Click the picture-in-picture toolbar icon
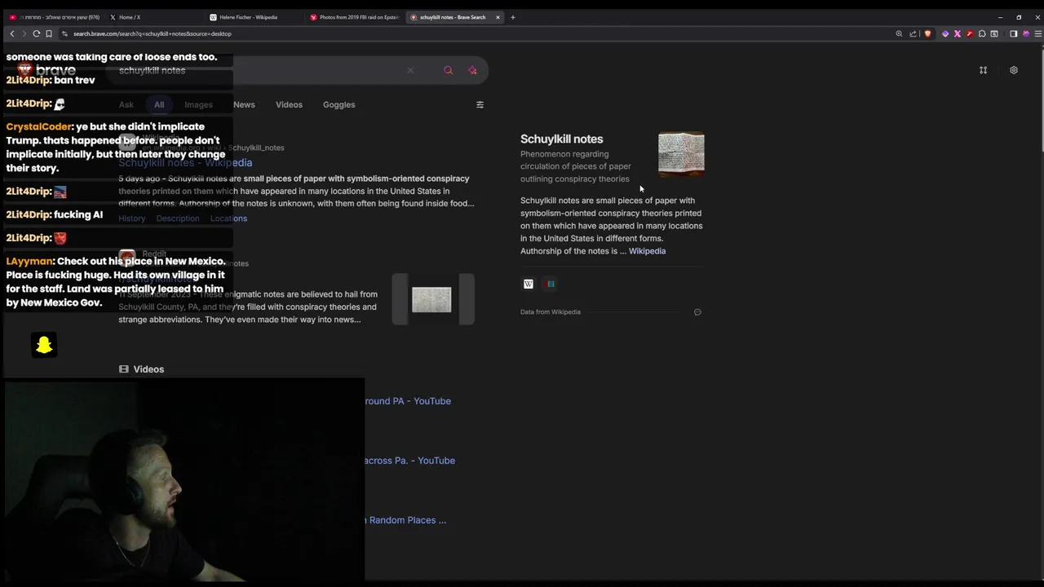The width and height of the screenshot is (1044, 587). 994,33
